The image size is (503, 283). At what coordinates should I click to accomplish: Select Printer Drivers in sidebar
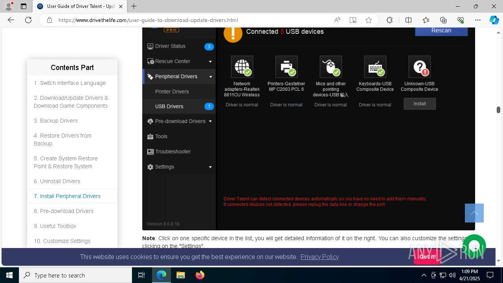pos(172,92)
